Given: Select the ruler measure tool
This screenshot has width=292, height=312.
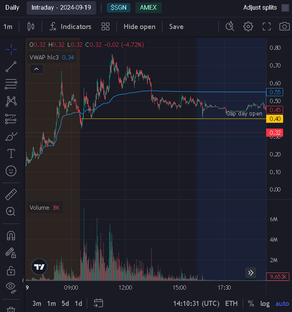Looking at the screenshot, I should pyautogui.click(x=11, y=194).
